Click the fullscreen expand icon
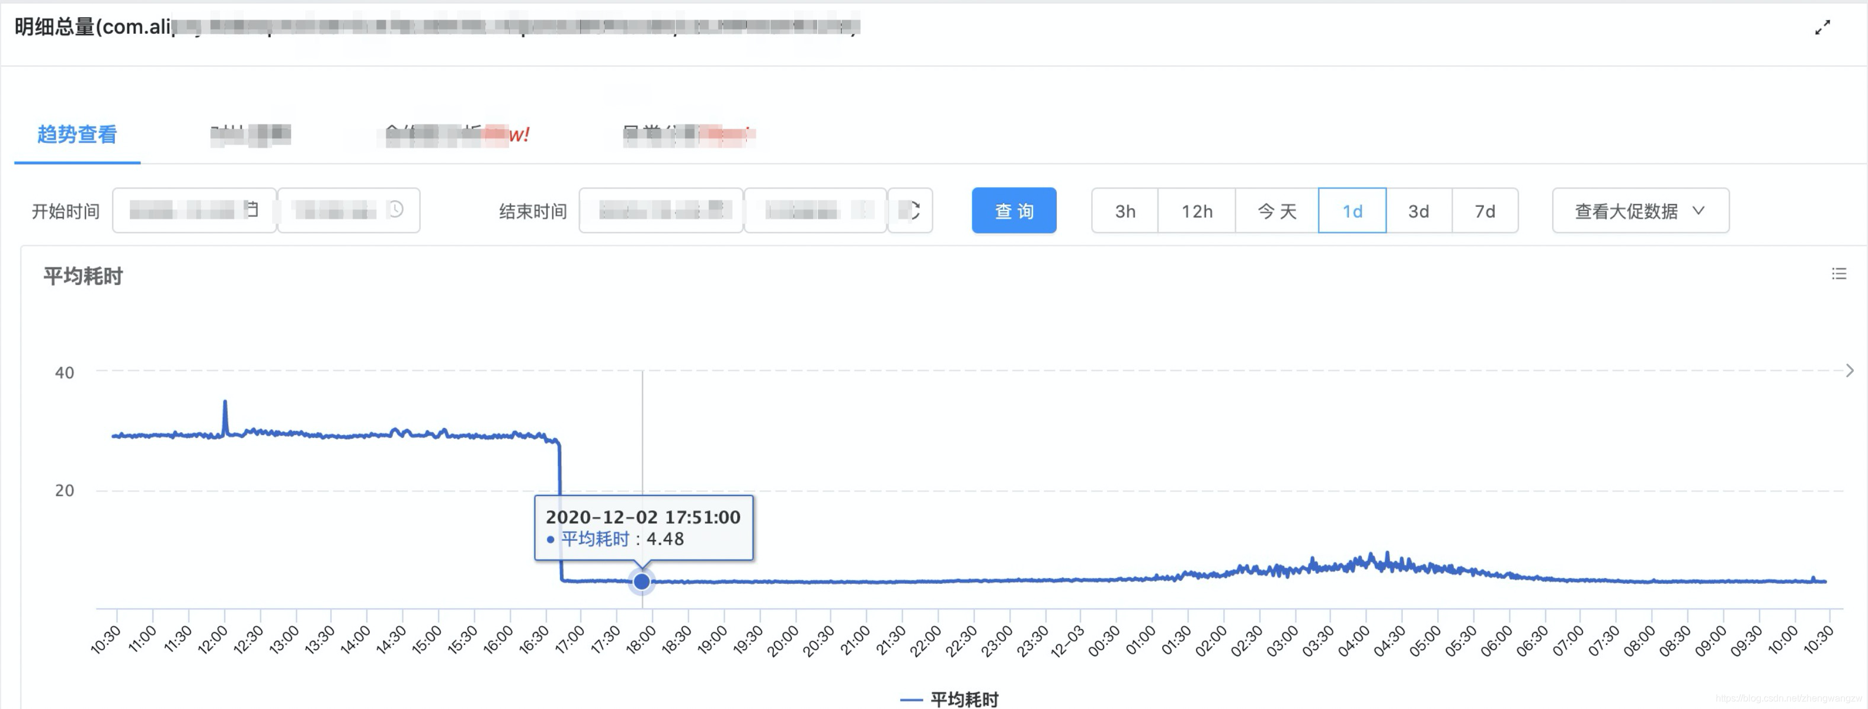1868x709 pixels. (1822, 28)
